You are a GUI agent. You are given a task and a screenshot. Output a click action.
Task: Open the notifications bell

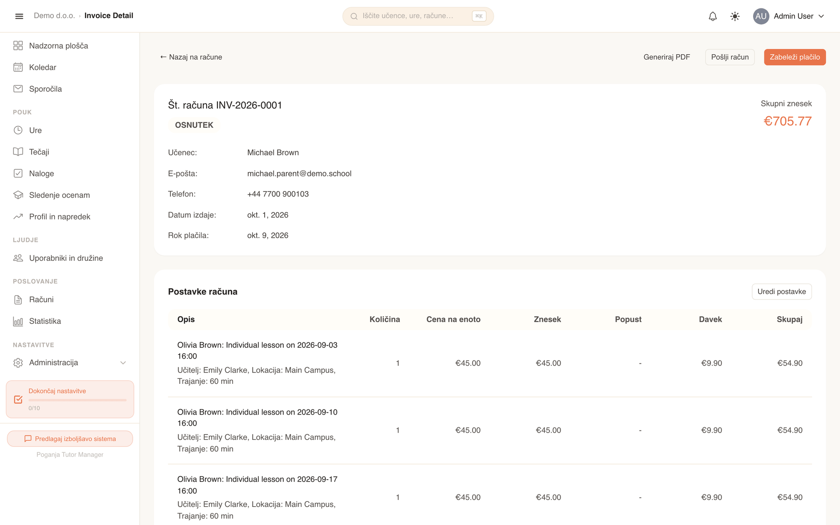[713, 16]
